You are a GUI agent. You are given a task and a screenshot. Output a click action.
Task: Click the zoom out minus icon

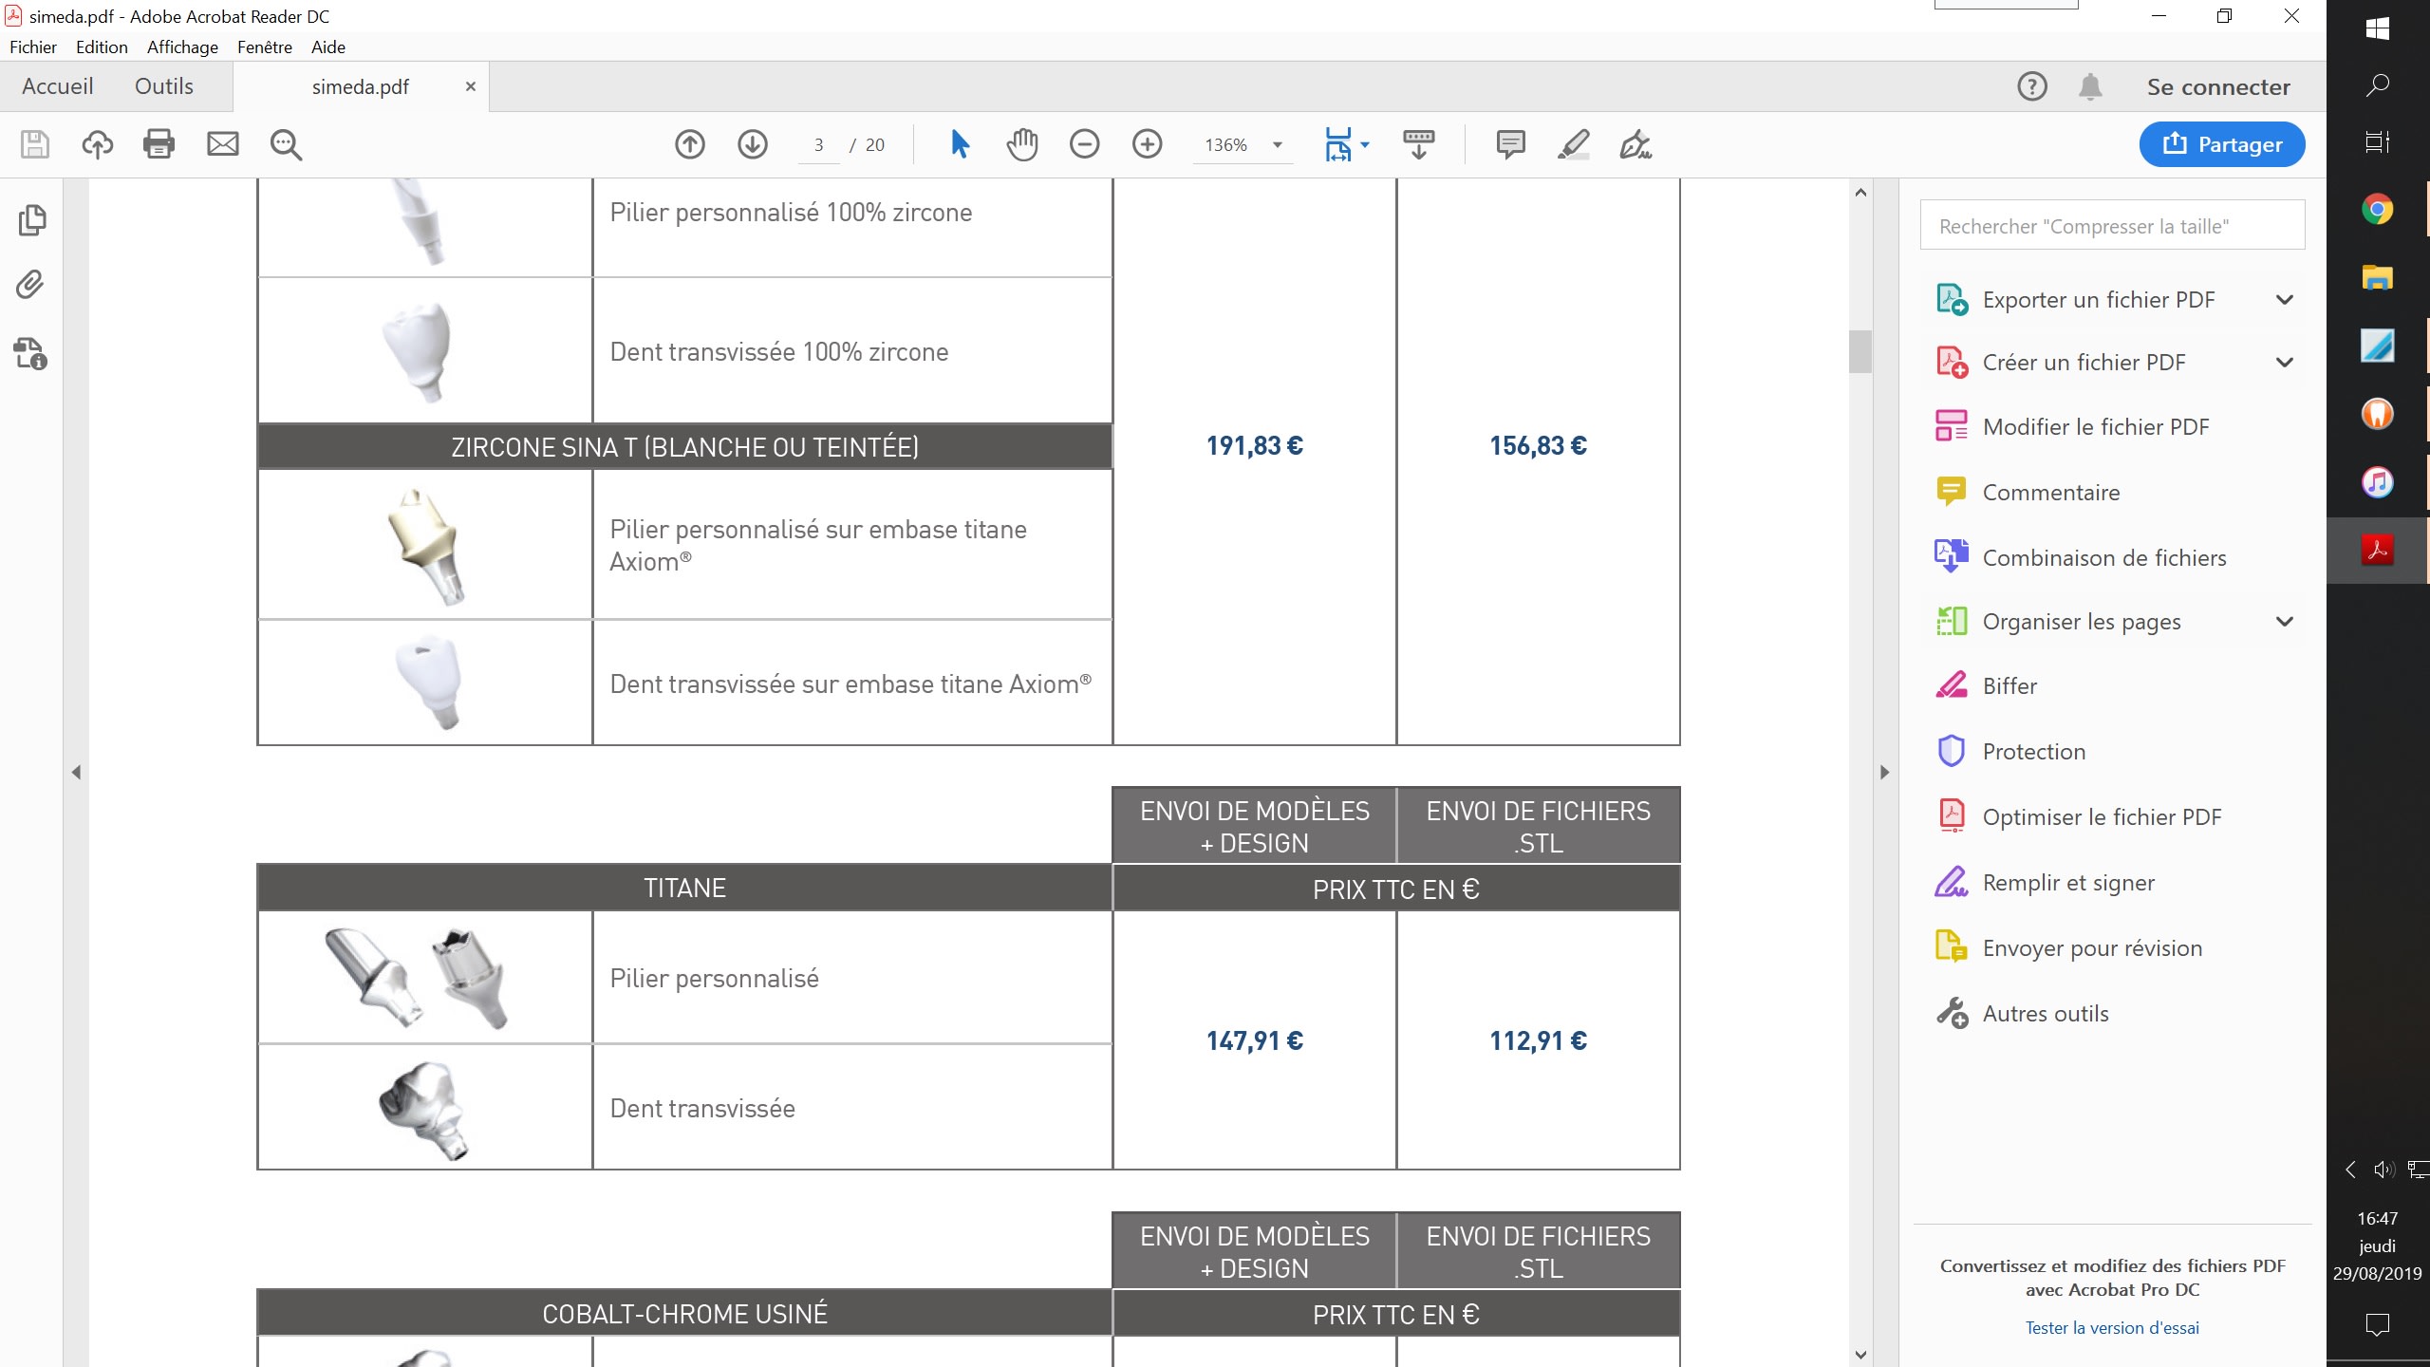[x=1084, y=144]
